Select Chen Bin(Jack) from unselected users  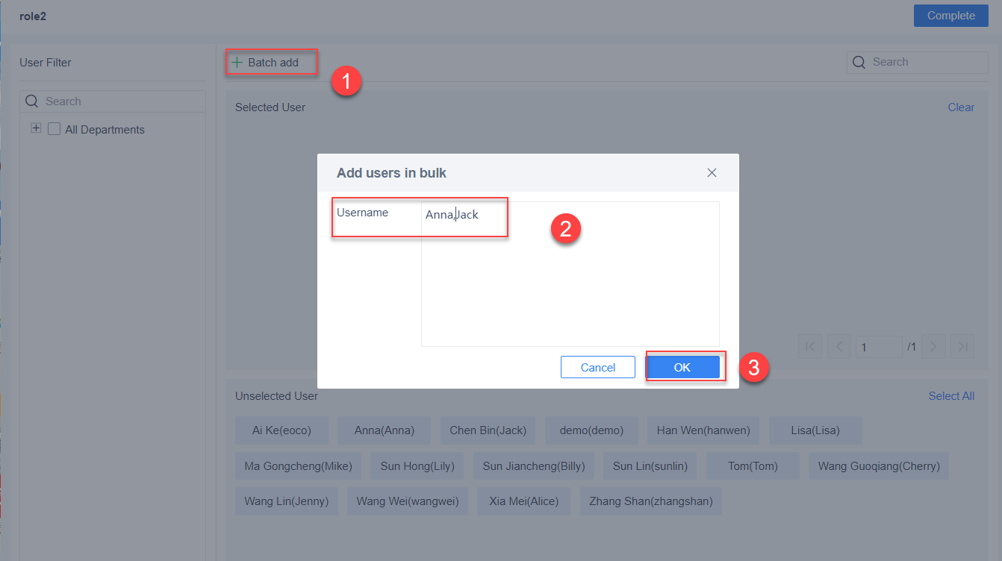488,430
